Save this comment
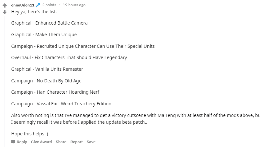The width and height of the screenshot is (260, 147). 91,142
